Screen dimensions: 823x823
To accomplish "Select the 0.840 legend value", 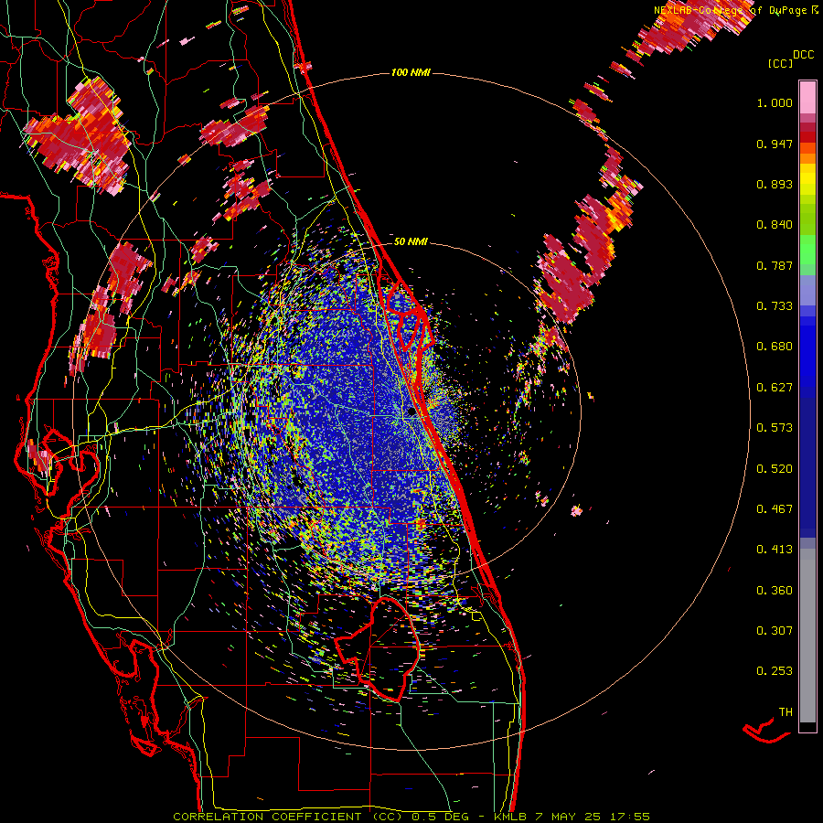I will tap(775, 225).
